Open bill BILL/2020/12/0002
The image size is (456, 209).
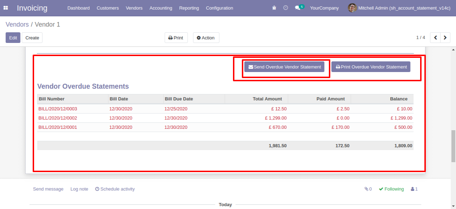click(58, 118)
